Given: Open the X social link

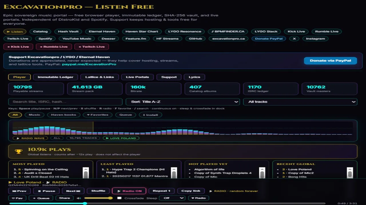Looking at the screenshot, I should 294,38.
